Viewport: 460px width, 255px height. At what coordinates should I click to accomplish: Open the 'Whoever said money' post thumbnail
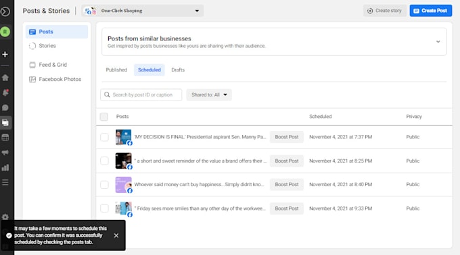(x=124, y=185)
